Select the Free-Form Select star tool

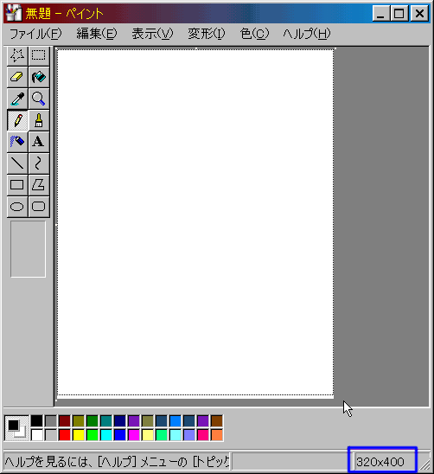click(17, 55)
